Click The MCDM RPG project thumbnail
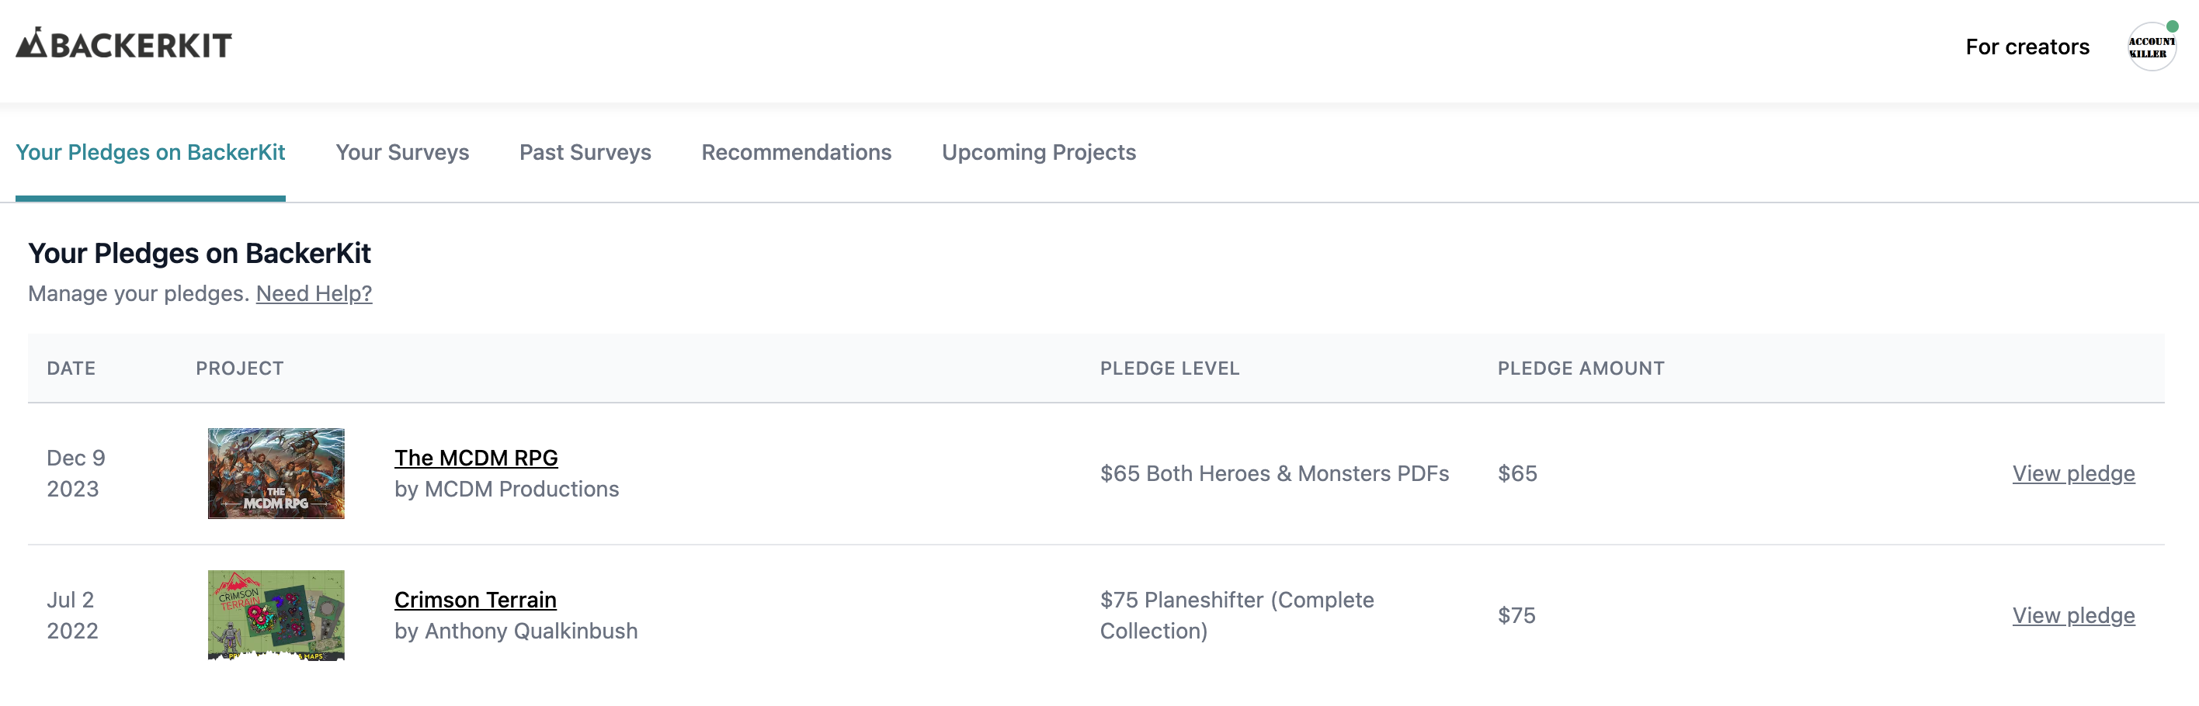Image resolution: width=2199 pixels, height=706 pixels. click(276, 473)
